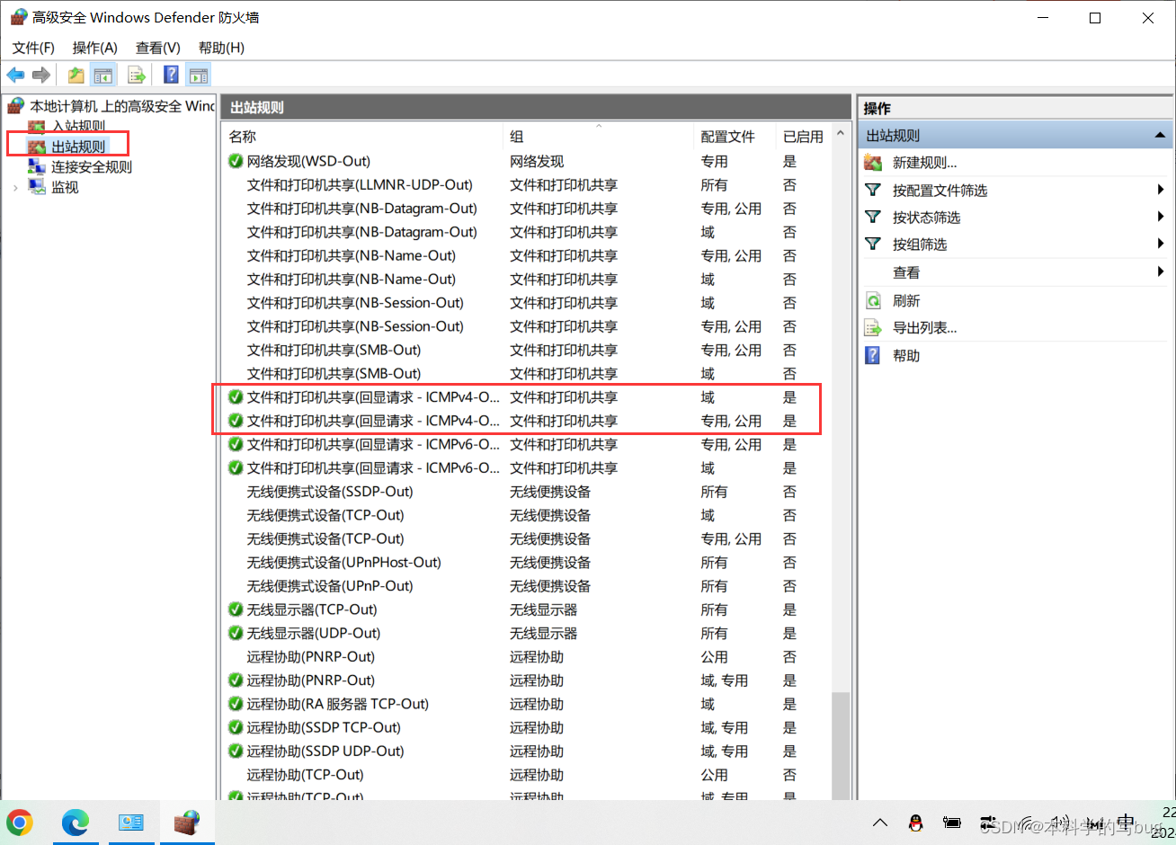This screenshot has width=1176, height=845.
Task: Click the QQ penguin tray icon
Action: pos(916,823)
